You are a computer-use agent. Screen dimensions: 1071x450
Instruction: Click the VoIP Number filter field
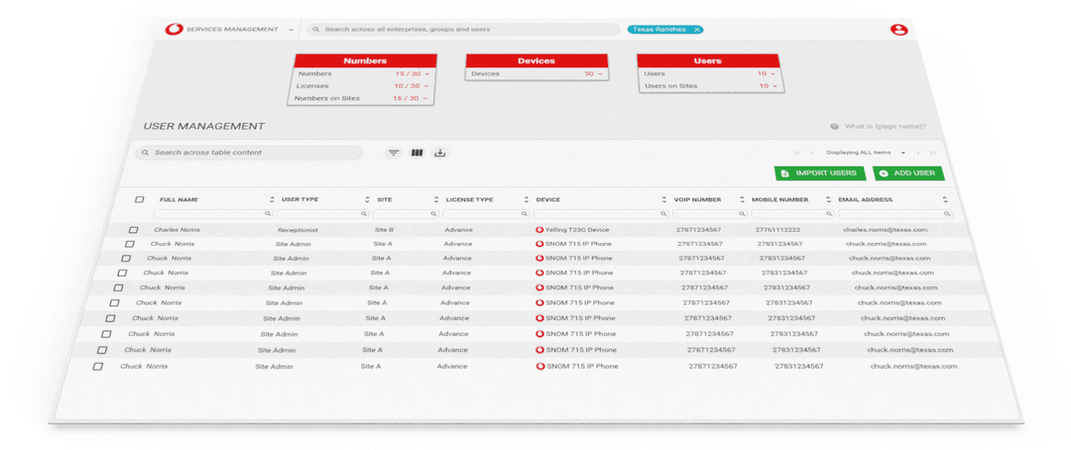coord(710,214)
